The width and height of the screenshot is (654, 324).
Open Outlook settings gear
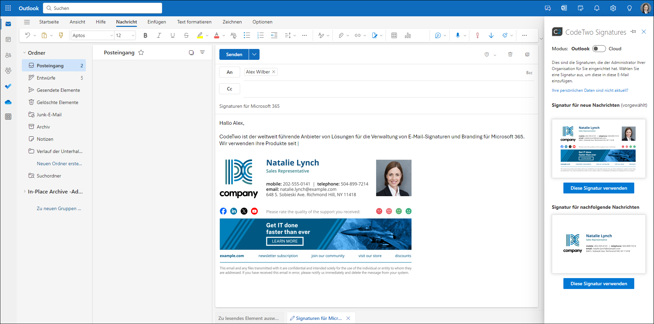(613, 8)
